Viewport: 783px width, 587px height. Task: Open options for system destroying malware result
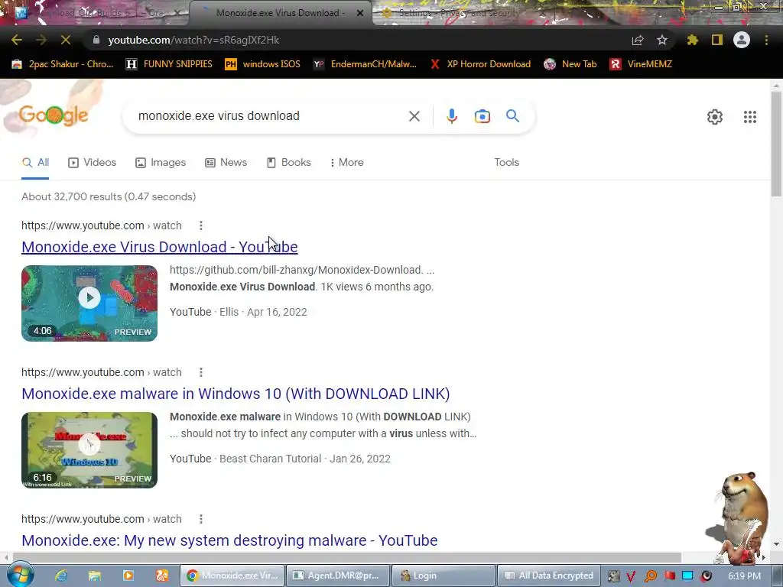click(x=201, y=519)
